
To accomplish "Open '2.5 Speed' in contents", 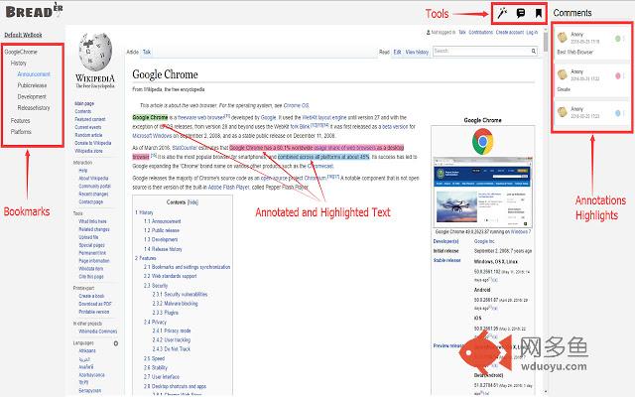I will point(155,358).
